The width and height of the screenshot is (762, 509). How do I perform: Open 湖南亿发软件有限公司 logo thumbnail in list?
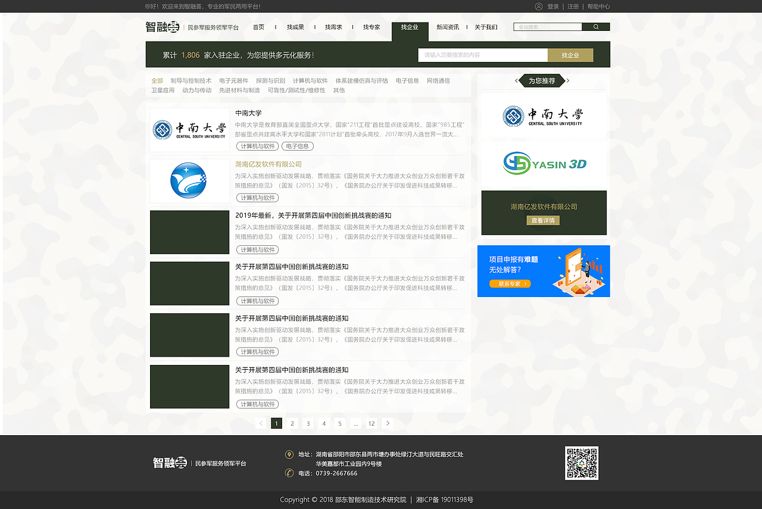tap(189, 181)
